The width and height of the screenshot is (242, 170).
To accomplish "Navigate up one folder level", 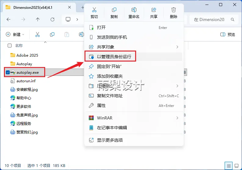I will pos(38,19).
